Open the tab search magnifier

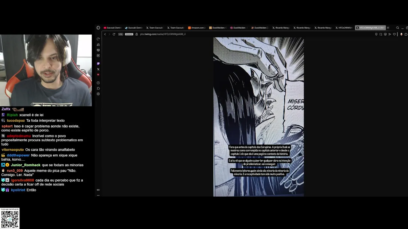tap(397, 28)
